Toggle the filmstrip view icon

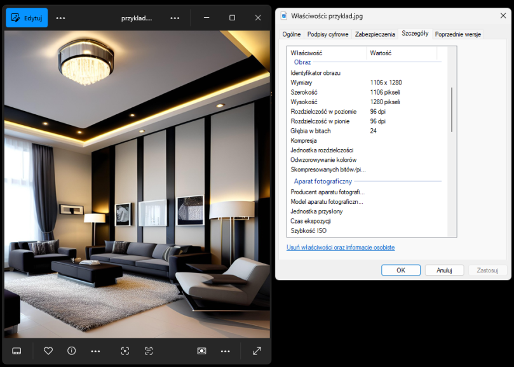[17, 350]
